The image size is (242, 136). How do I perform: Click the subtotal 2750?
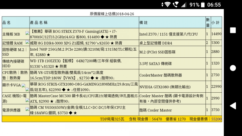215,75
